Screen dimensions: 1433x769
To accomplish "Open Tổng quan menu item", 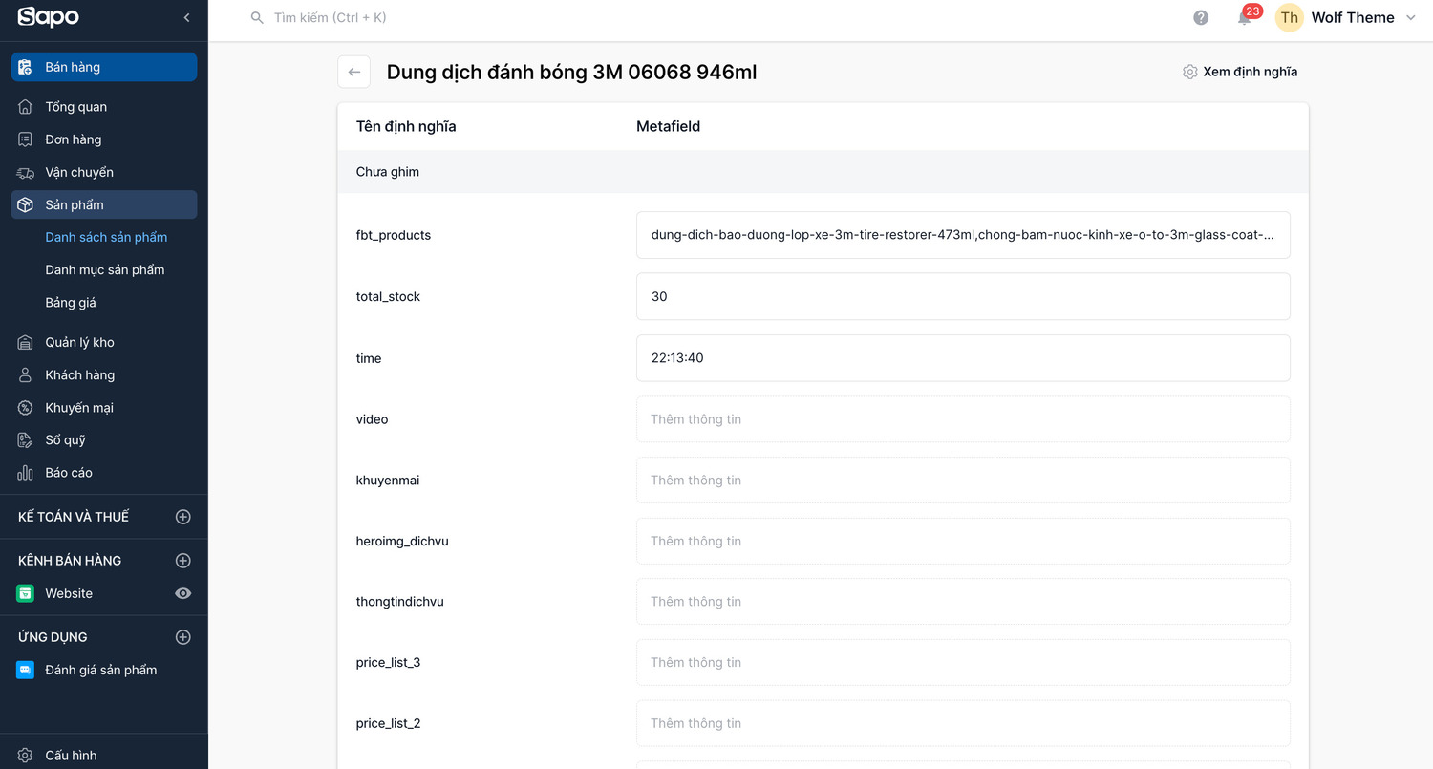I will click(104, 107).
